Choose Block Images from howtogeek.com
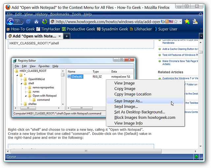211x168 pixels. point(145,117)
